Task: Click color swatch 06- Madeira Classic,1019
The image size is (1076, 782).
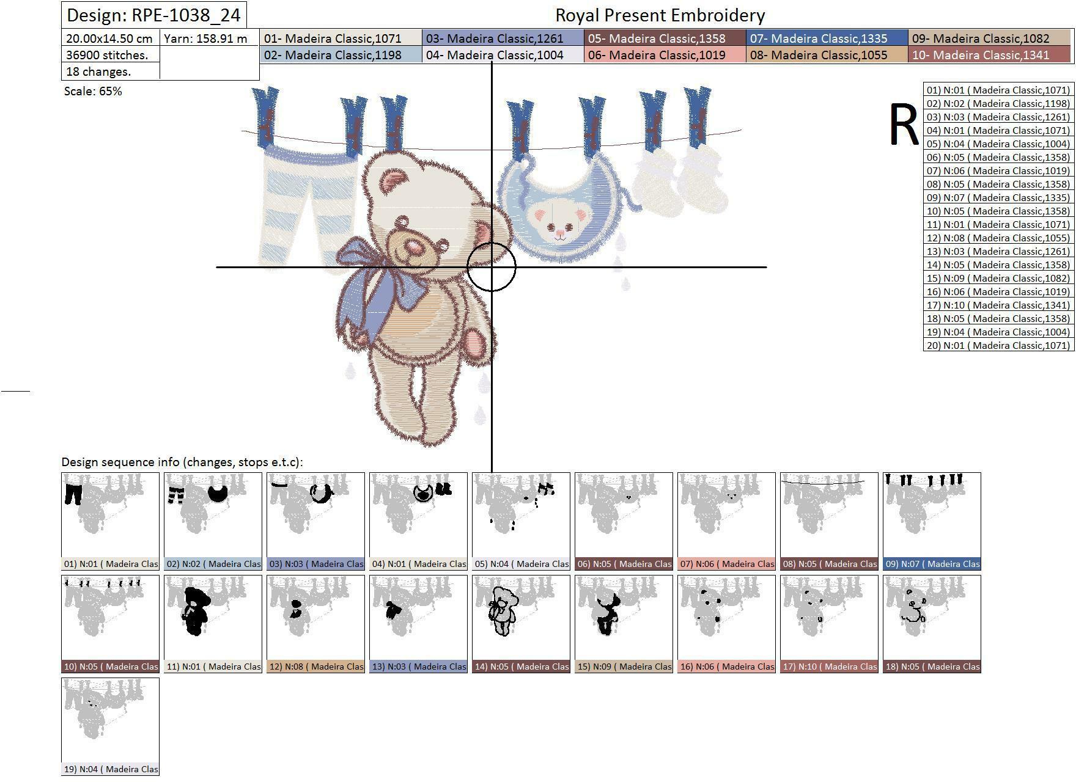Action: pyautogui.click(x=665, y=55)
